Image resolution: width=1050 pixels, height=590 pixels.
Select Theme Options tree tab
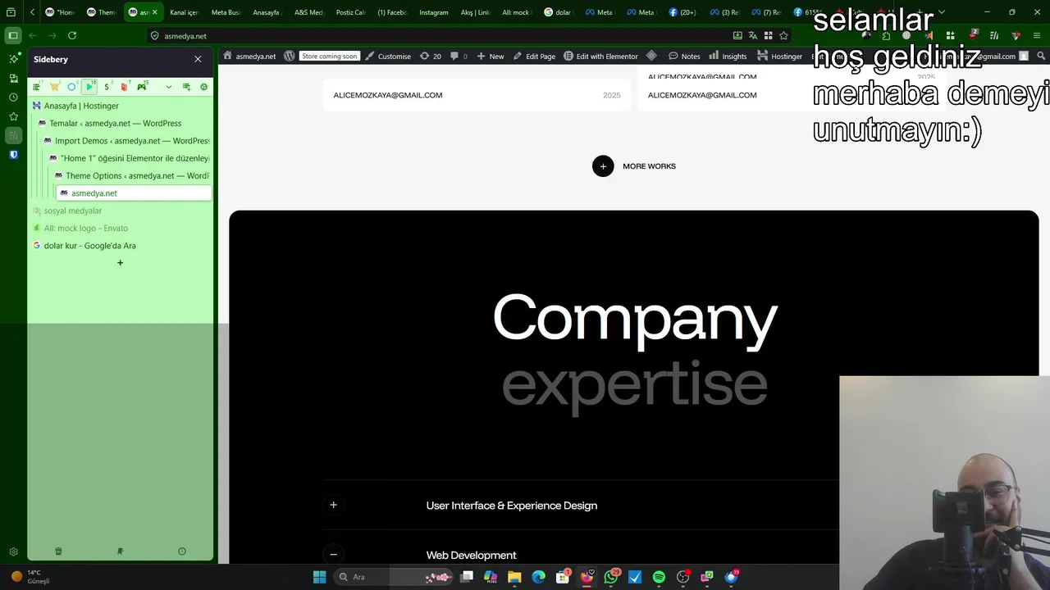click(x=131, y=175)
